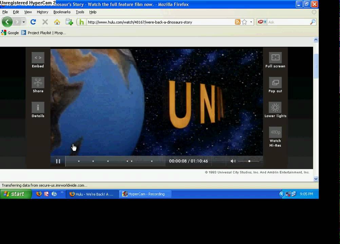Viewport: 340px width, 244px height.
Task: Click the Embed icon in the player
Action: click(x=38, y=58)
